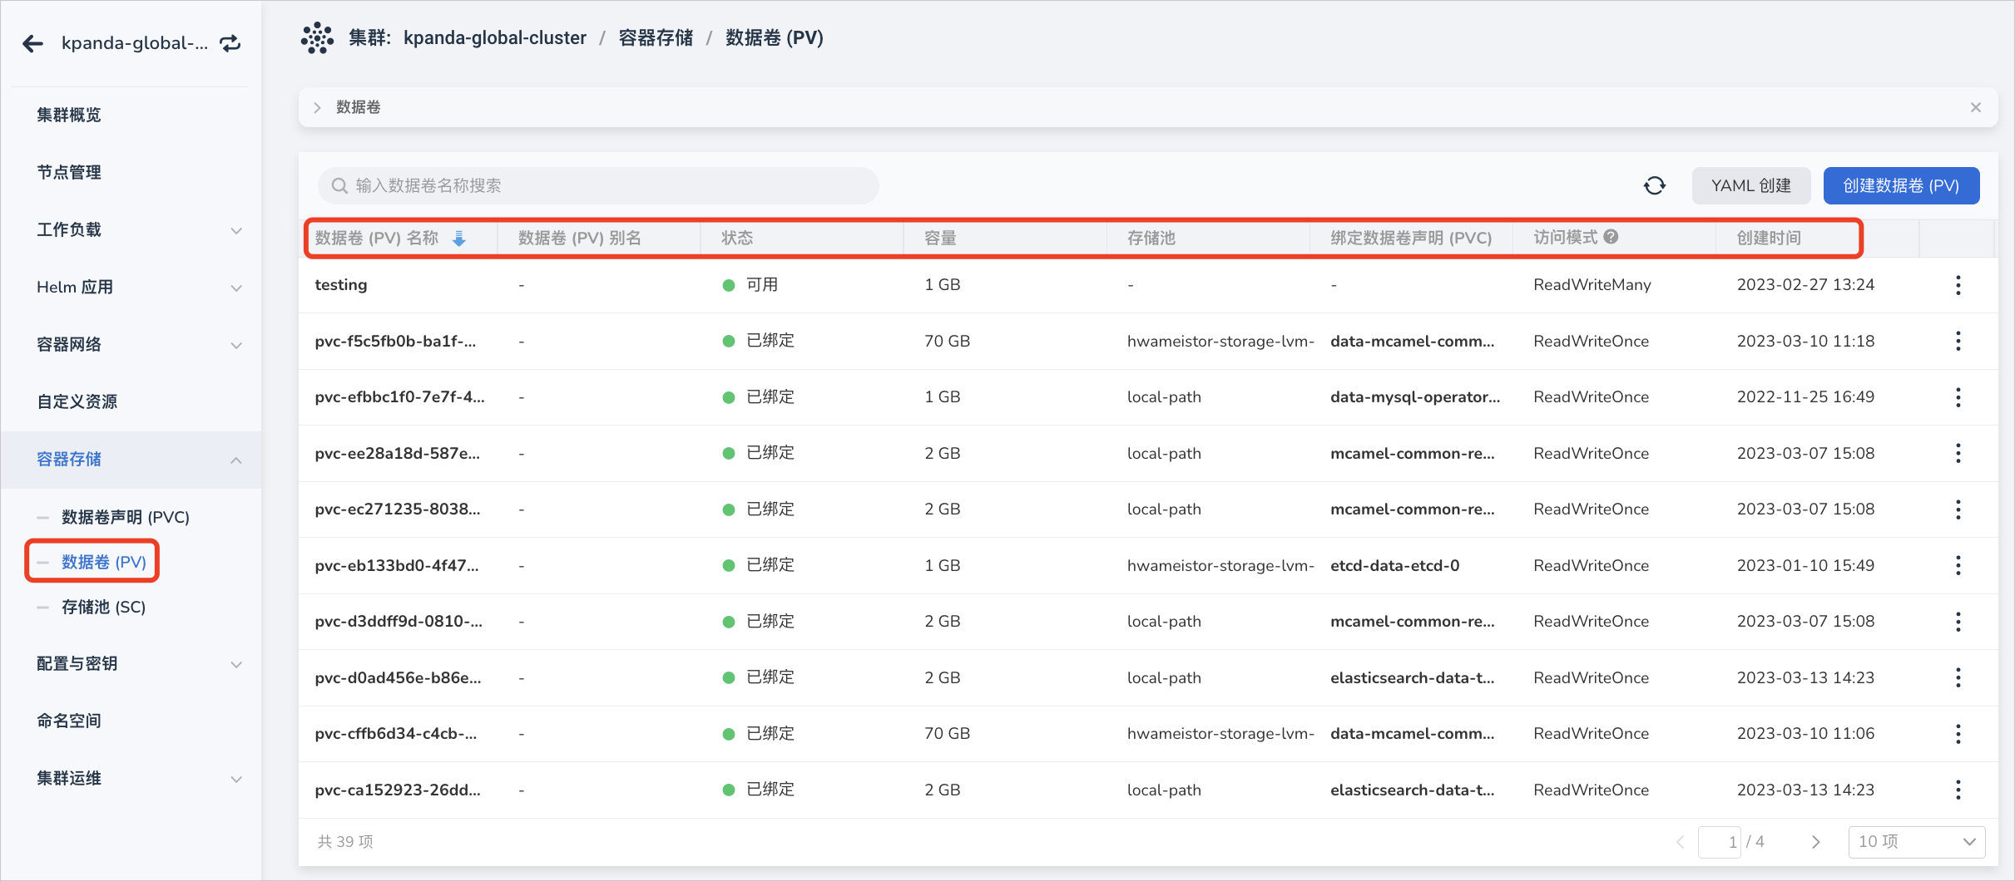
Task: Open actions menu for pvc-f5c5fb0b-ba1f row
Action: click(1958, 341)
